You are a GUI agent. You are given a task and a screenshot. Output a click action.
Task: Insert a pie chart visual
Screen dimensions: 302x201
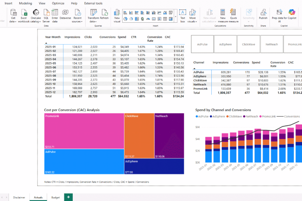tap(126, 18)
